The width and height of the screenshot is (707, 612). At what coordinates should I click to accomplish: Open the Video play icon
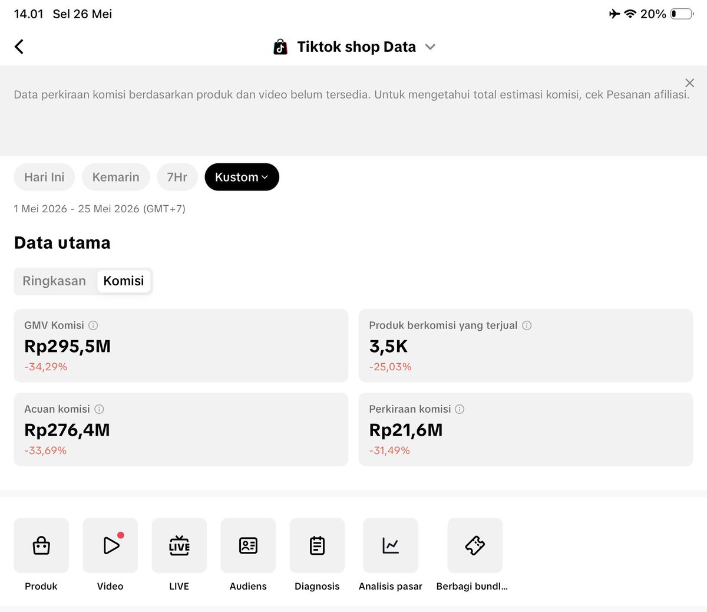coord(110,545)
